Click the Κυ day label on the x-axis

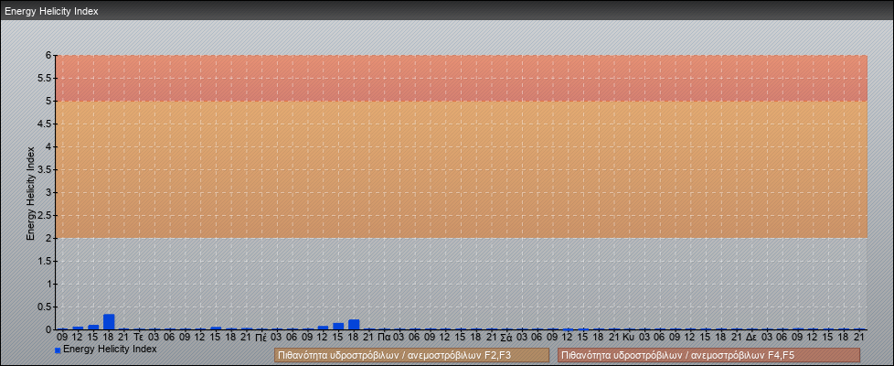(x=628, y=338)
